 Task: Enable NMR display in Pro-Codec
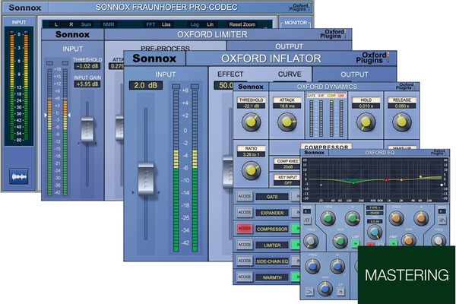coord(109,24)
